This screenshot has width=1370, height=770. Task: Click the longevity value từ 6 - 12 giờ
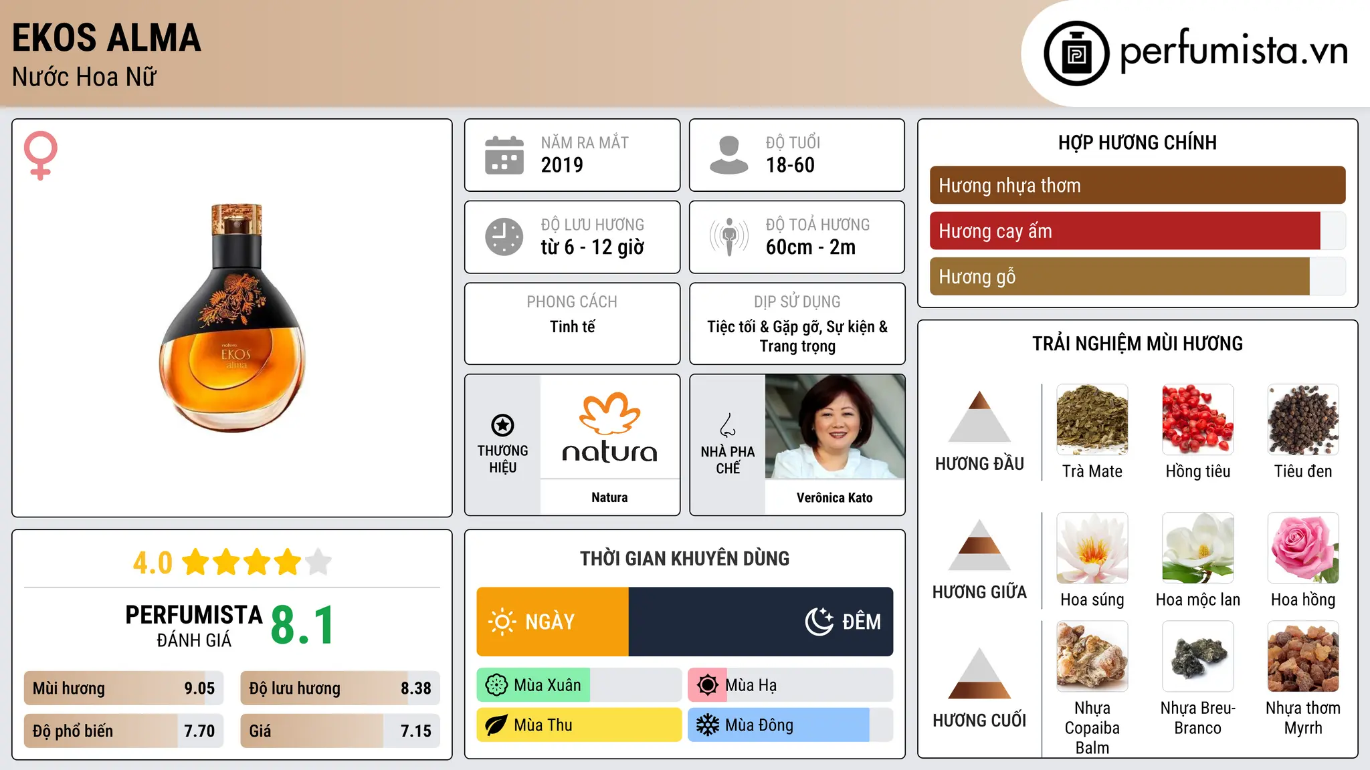coord(593,247)
